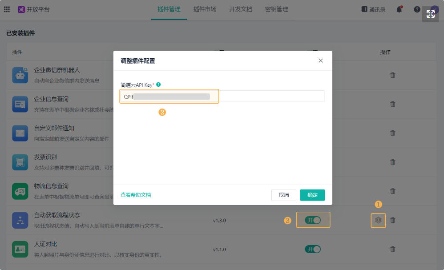The image size is (444, 270).
Task: Disable the 自动获取流程状态 toggle switch
Action: (x=313, y=220)
